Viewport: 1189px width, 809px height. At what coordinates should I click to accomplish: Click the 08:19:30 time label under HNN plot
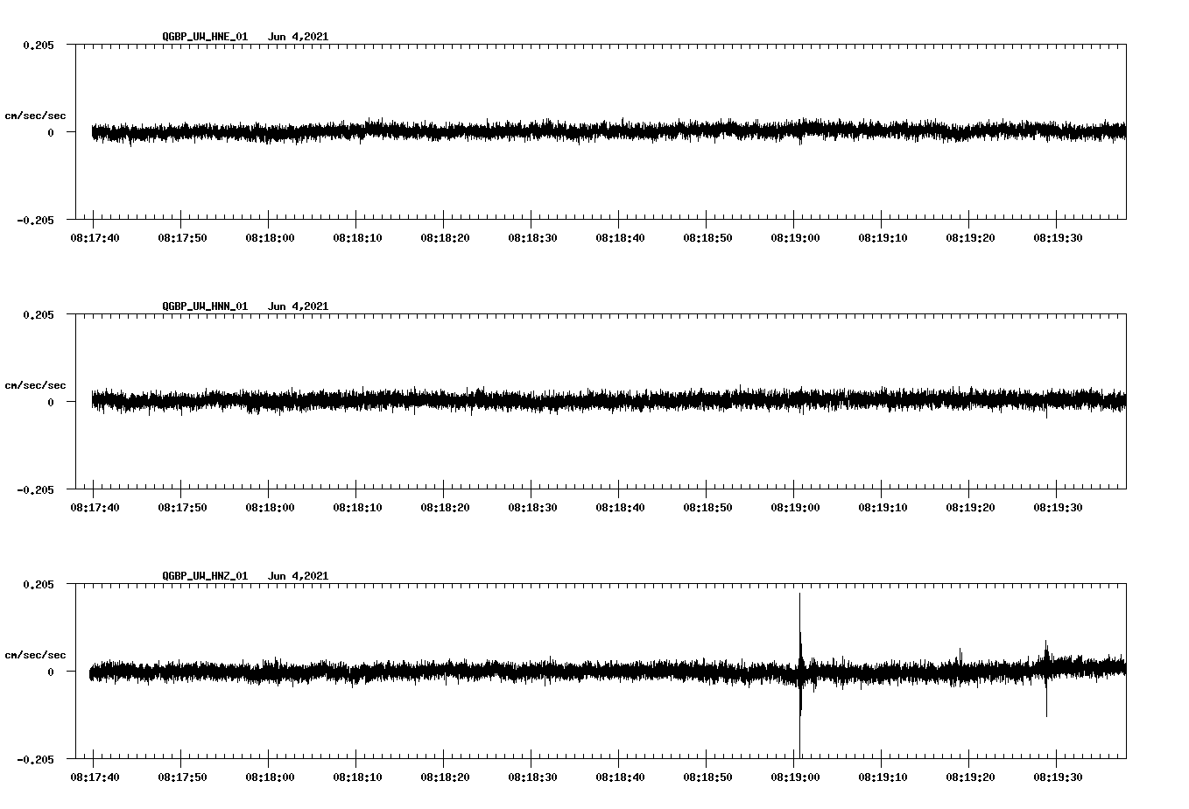click(1059, 508)
